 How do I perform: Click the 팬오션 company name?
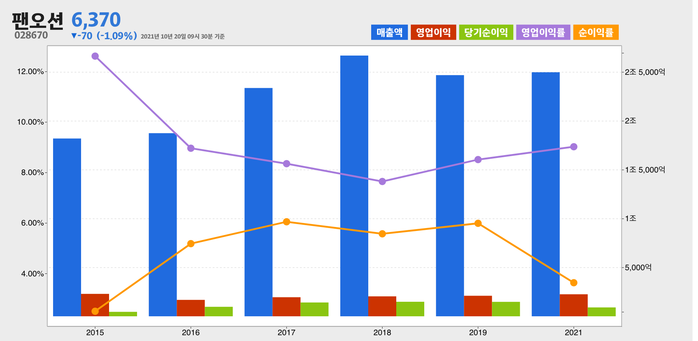(x=38, y=21)
